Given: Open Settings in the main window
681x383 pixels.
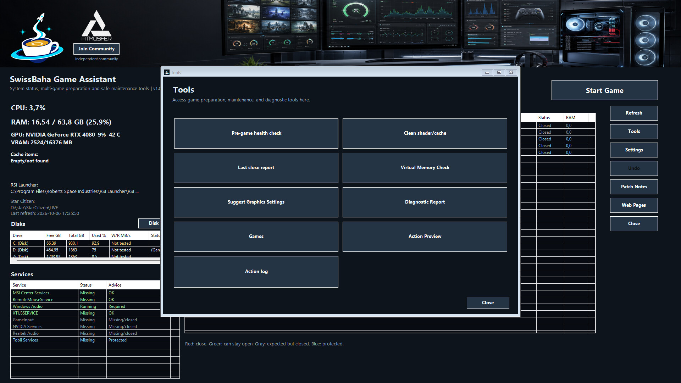Looking at the screenshot, I should [x=634, y=150].
